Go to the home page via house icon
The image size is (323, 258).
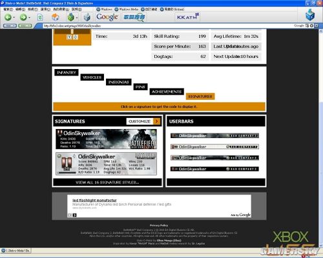click(56, 17)
